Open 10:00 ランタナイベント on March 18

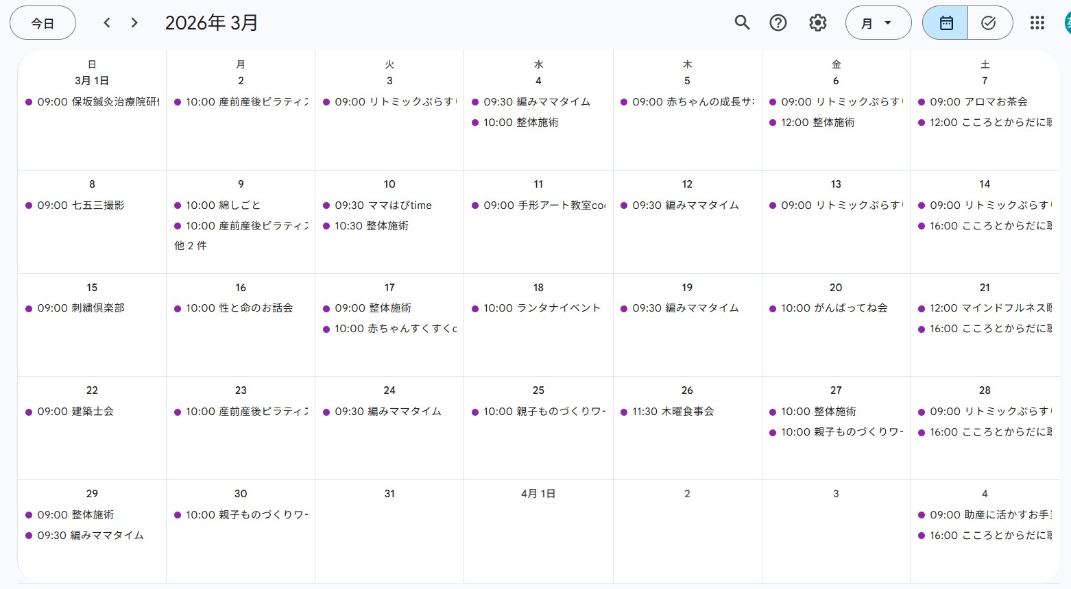coord(542,308)
